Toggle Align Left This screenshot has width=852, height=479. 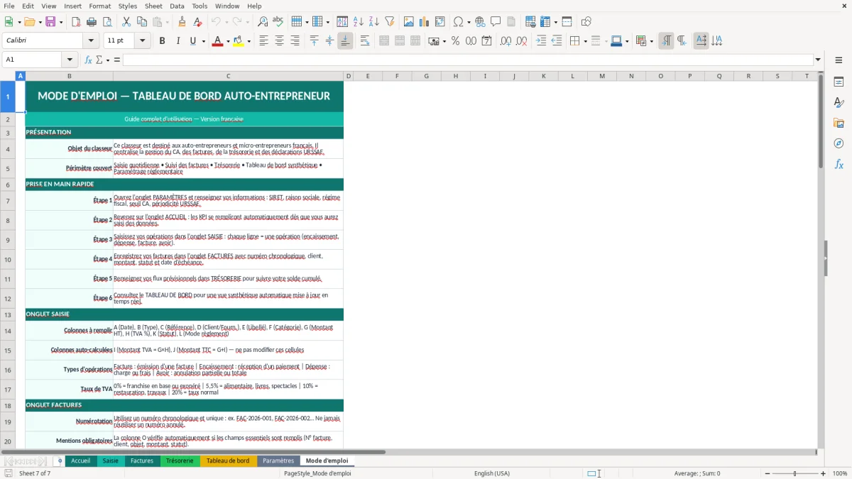point(263,41)
